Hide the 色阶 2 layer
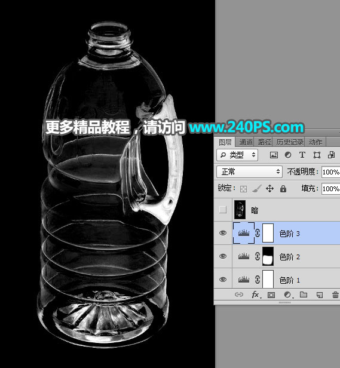Screen dimensions: 340x368 [x=223, y=256]
